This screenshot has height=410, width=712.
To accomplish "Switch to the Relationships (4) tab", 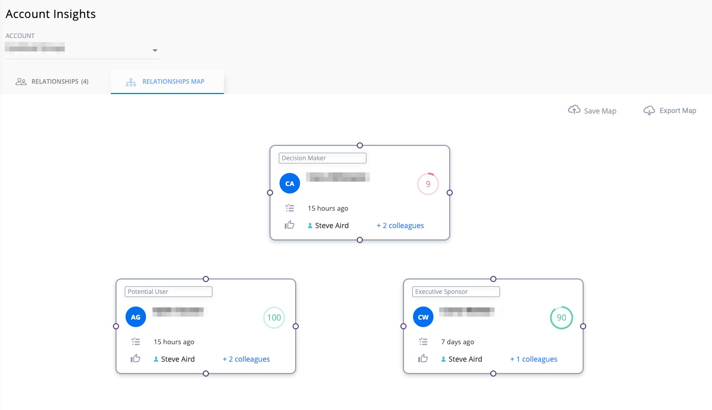I will click(52, 82).
